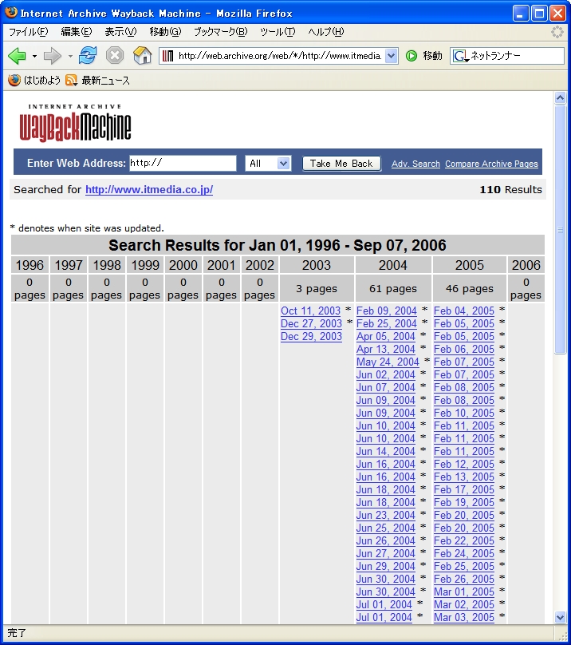This screenshot has width=571, height=645.
Task: Click the vertical scrollbar thumb
Action: 560,229
